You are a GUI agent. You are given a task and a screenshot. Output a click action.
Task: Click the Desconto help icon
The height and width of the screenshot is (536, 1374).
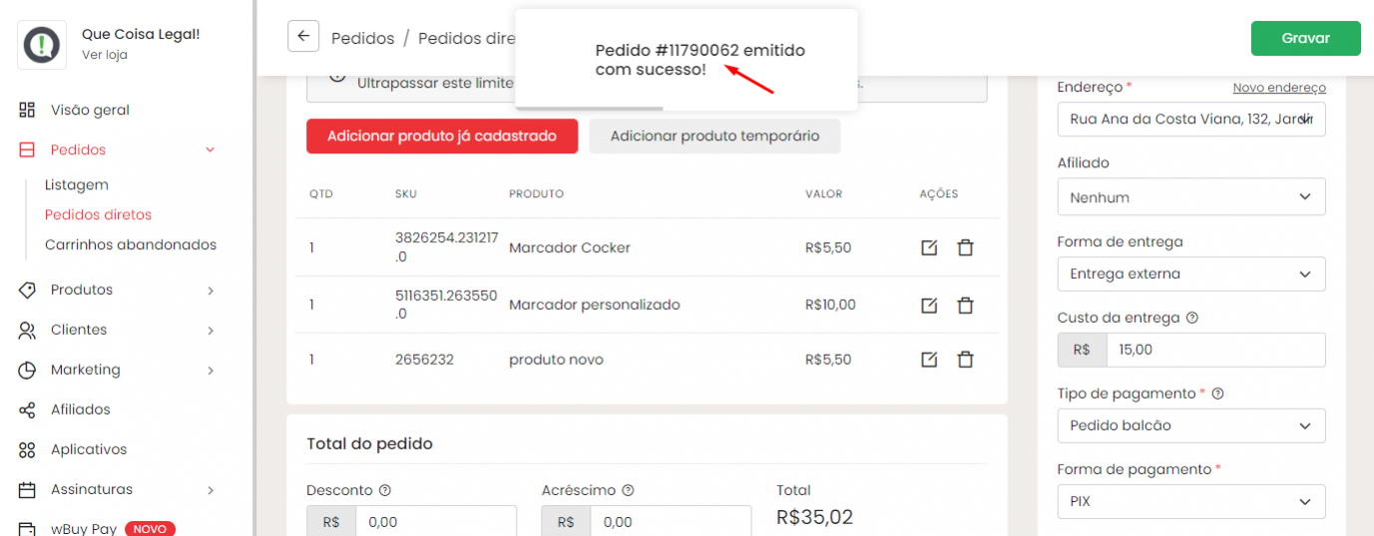point(385,490)
